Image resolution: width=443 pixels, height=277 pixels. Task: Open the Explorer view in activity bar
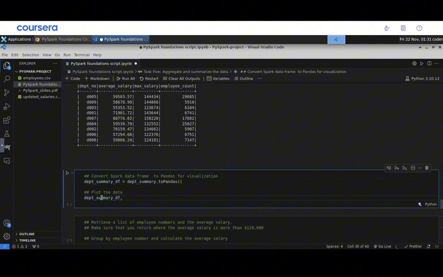point(7,65)
